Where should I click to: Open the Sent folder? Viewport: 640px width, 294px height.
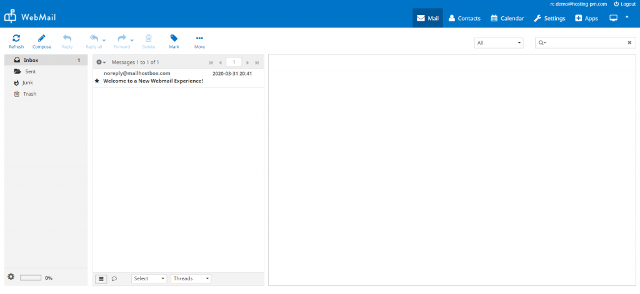tap(46, 71)
